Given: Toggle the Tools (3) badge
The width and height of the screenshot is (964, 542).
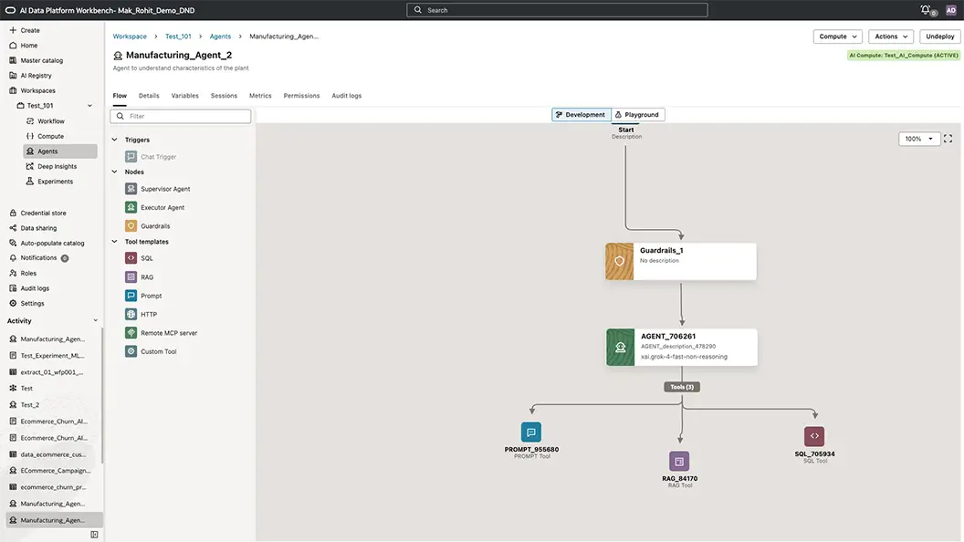Looking at the screenshot, I should [682, 387].
